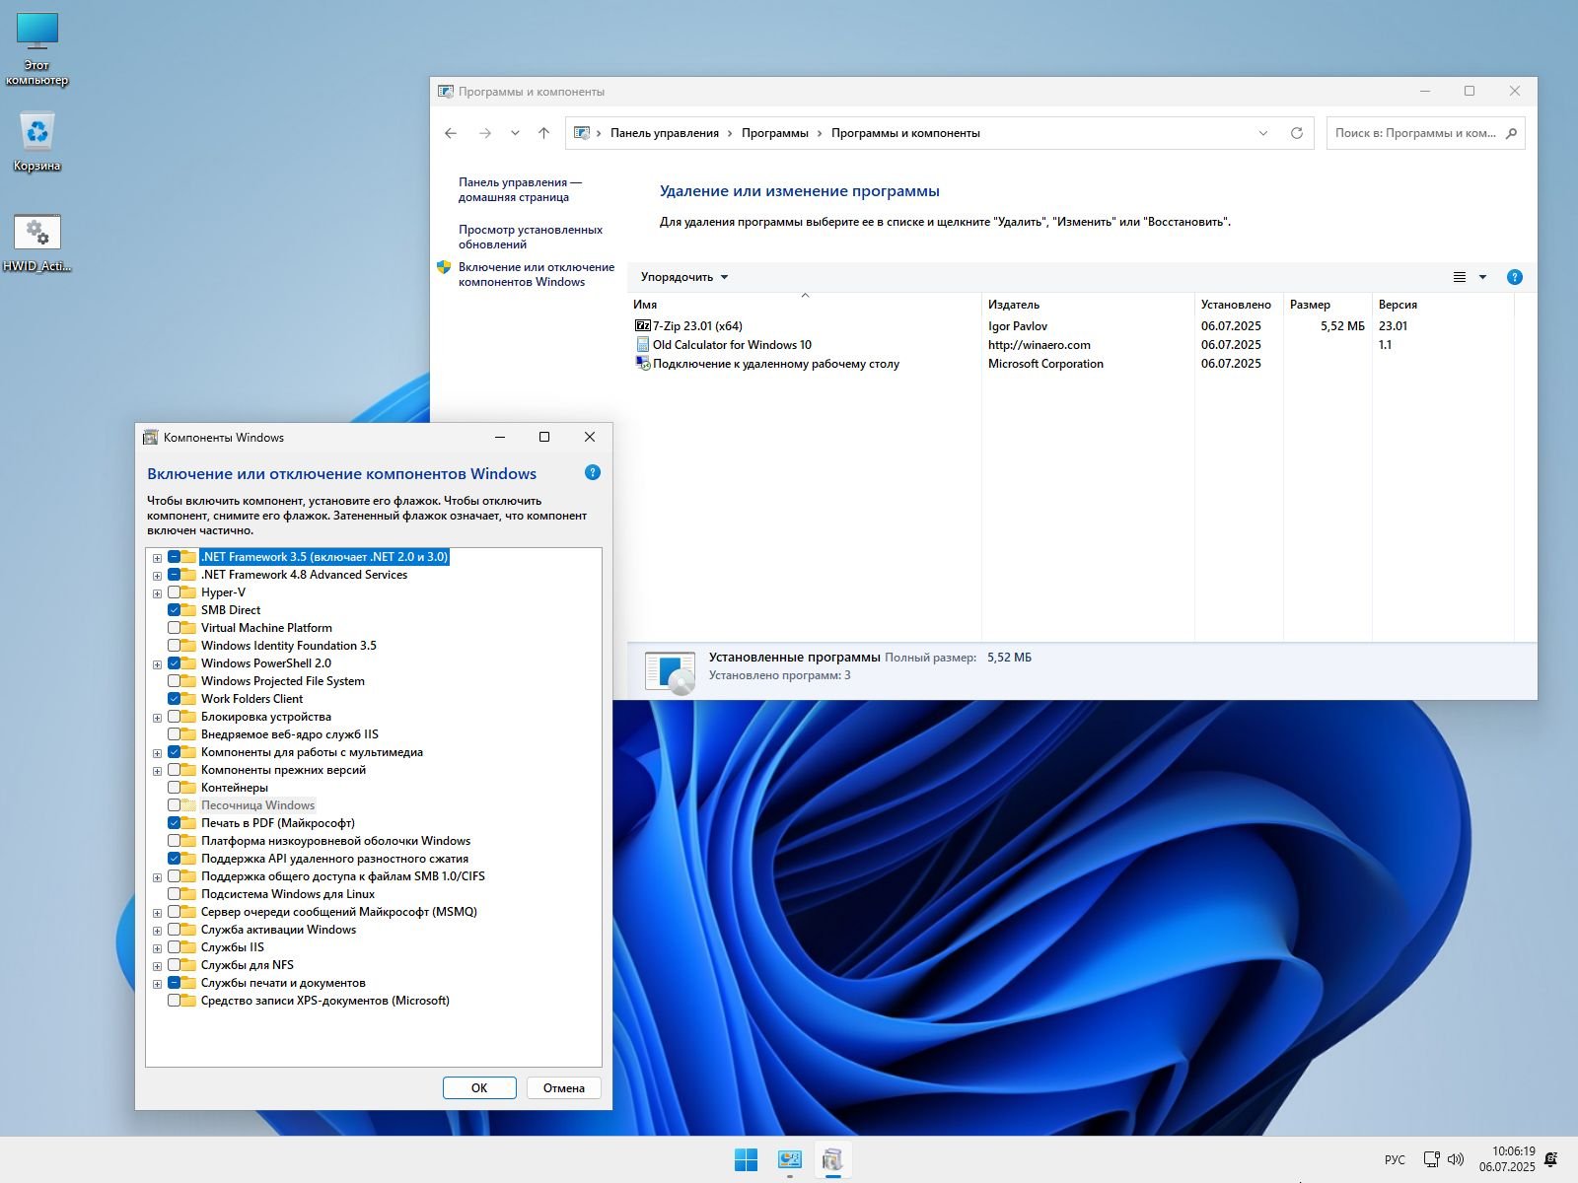
Task: Sort by the Установлено column header
Action: (1239, 305)
